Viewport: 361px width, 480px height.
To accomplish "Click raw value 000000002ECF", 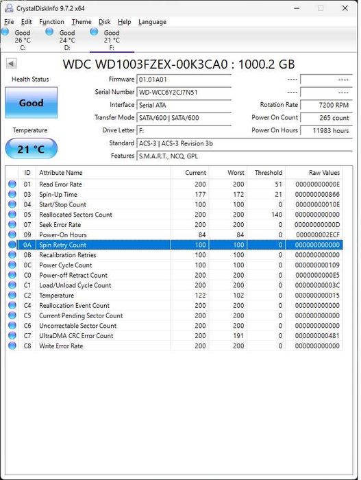I will pyautogui.click(x=318, y=235).
